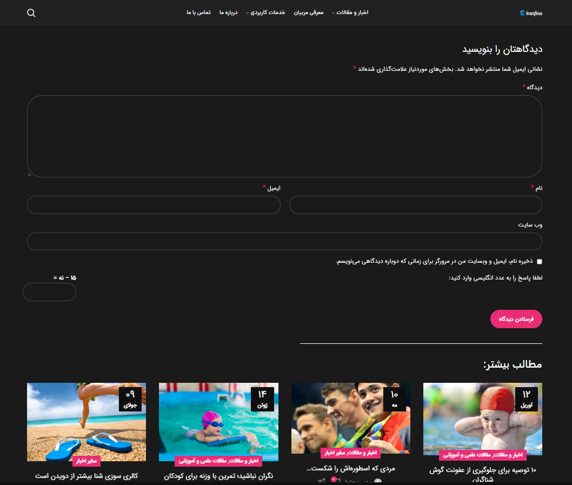This screenshot has width=572, height=485.
Task: Click the 09 جولای date badge
Action: [130, 399]
